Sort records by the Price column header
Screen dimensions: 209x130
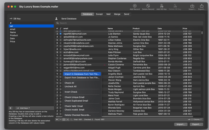[185, 28]
